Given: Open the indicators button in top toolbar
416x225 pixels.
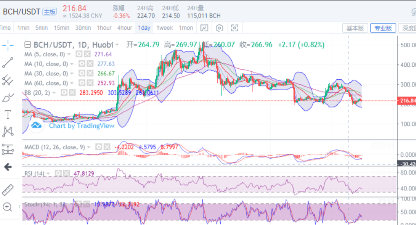Looking at the screenshot, I should (204, 28).
